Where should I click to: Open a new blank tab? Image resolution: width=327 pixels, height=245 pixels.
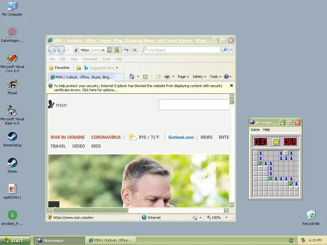pos(119,77)
